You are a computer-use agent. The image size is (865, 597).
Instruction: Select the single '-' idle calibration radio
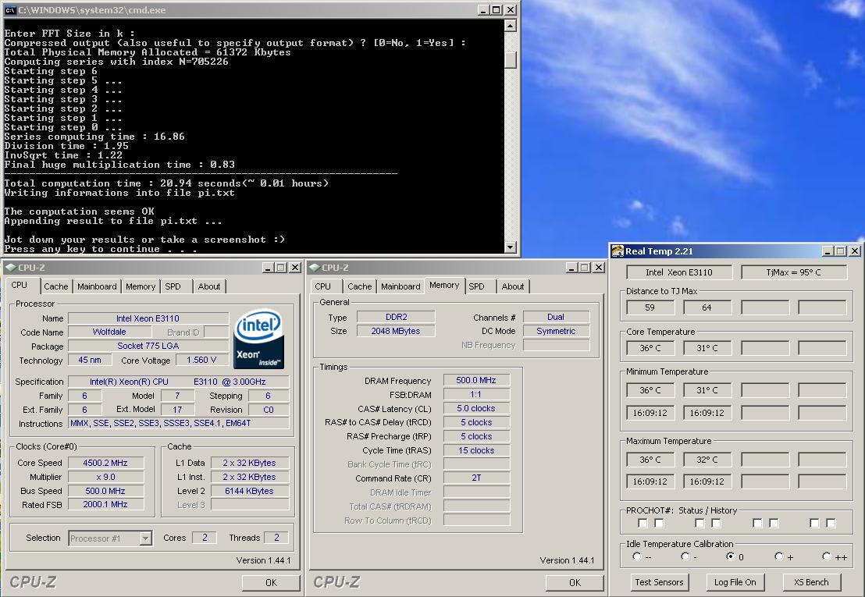685,556
